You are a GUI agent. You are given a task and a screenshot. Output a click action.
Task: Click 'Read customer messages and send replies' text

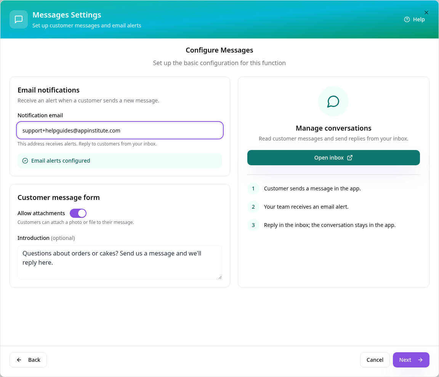pyautogui.click(x=333, y=139)
